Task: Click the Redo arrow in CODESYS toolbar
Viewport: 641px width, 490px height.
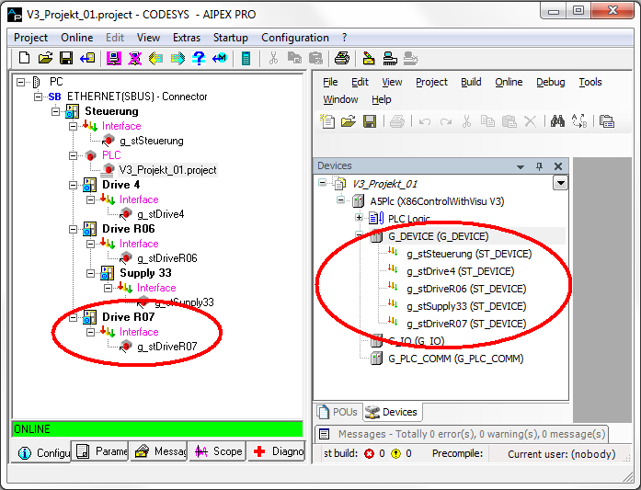Action: point(446,121)
